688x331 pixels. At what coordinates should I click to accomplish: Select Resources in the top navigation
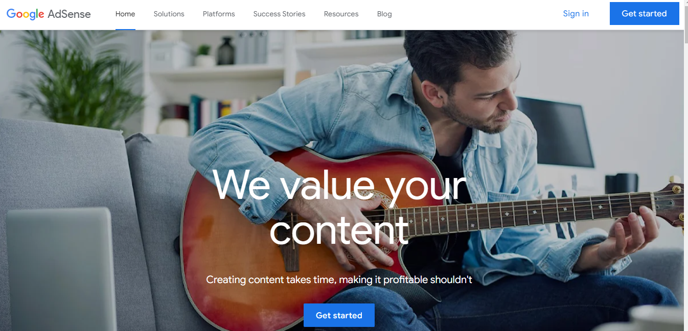point(341,14)
